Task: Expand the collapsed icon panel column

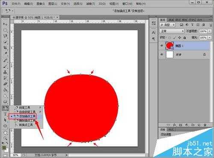Action: coord(155,16)
